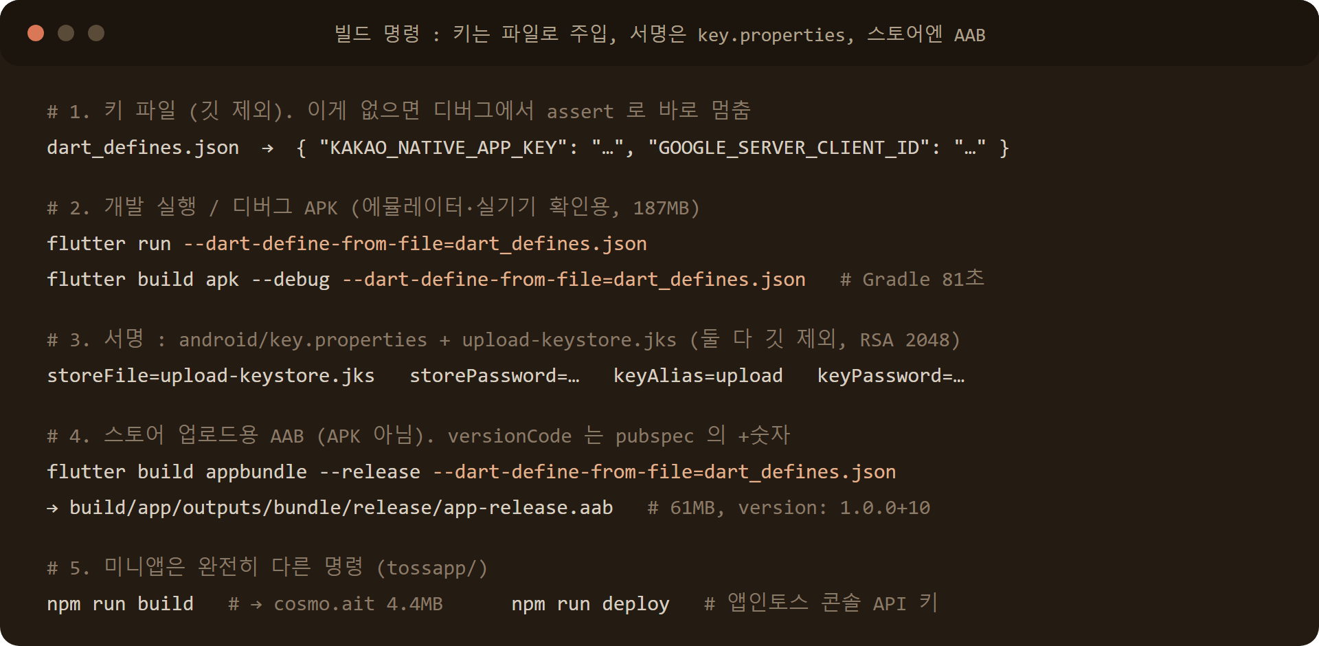Image resolution: width=1319 pixels, height=646 pixels.
Task: Click the window title text about 빌드 명령
Action: pos(659,34)
